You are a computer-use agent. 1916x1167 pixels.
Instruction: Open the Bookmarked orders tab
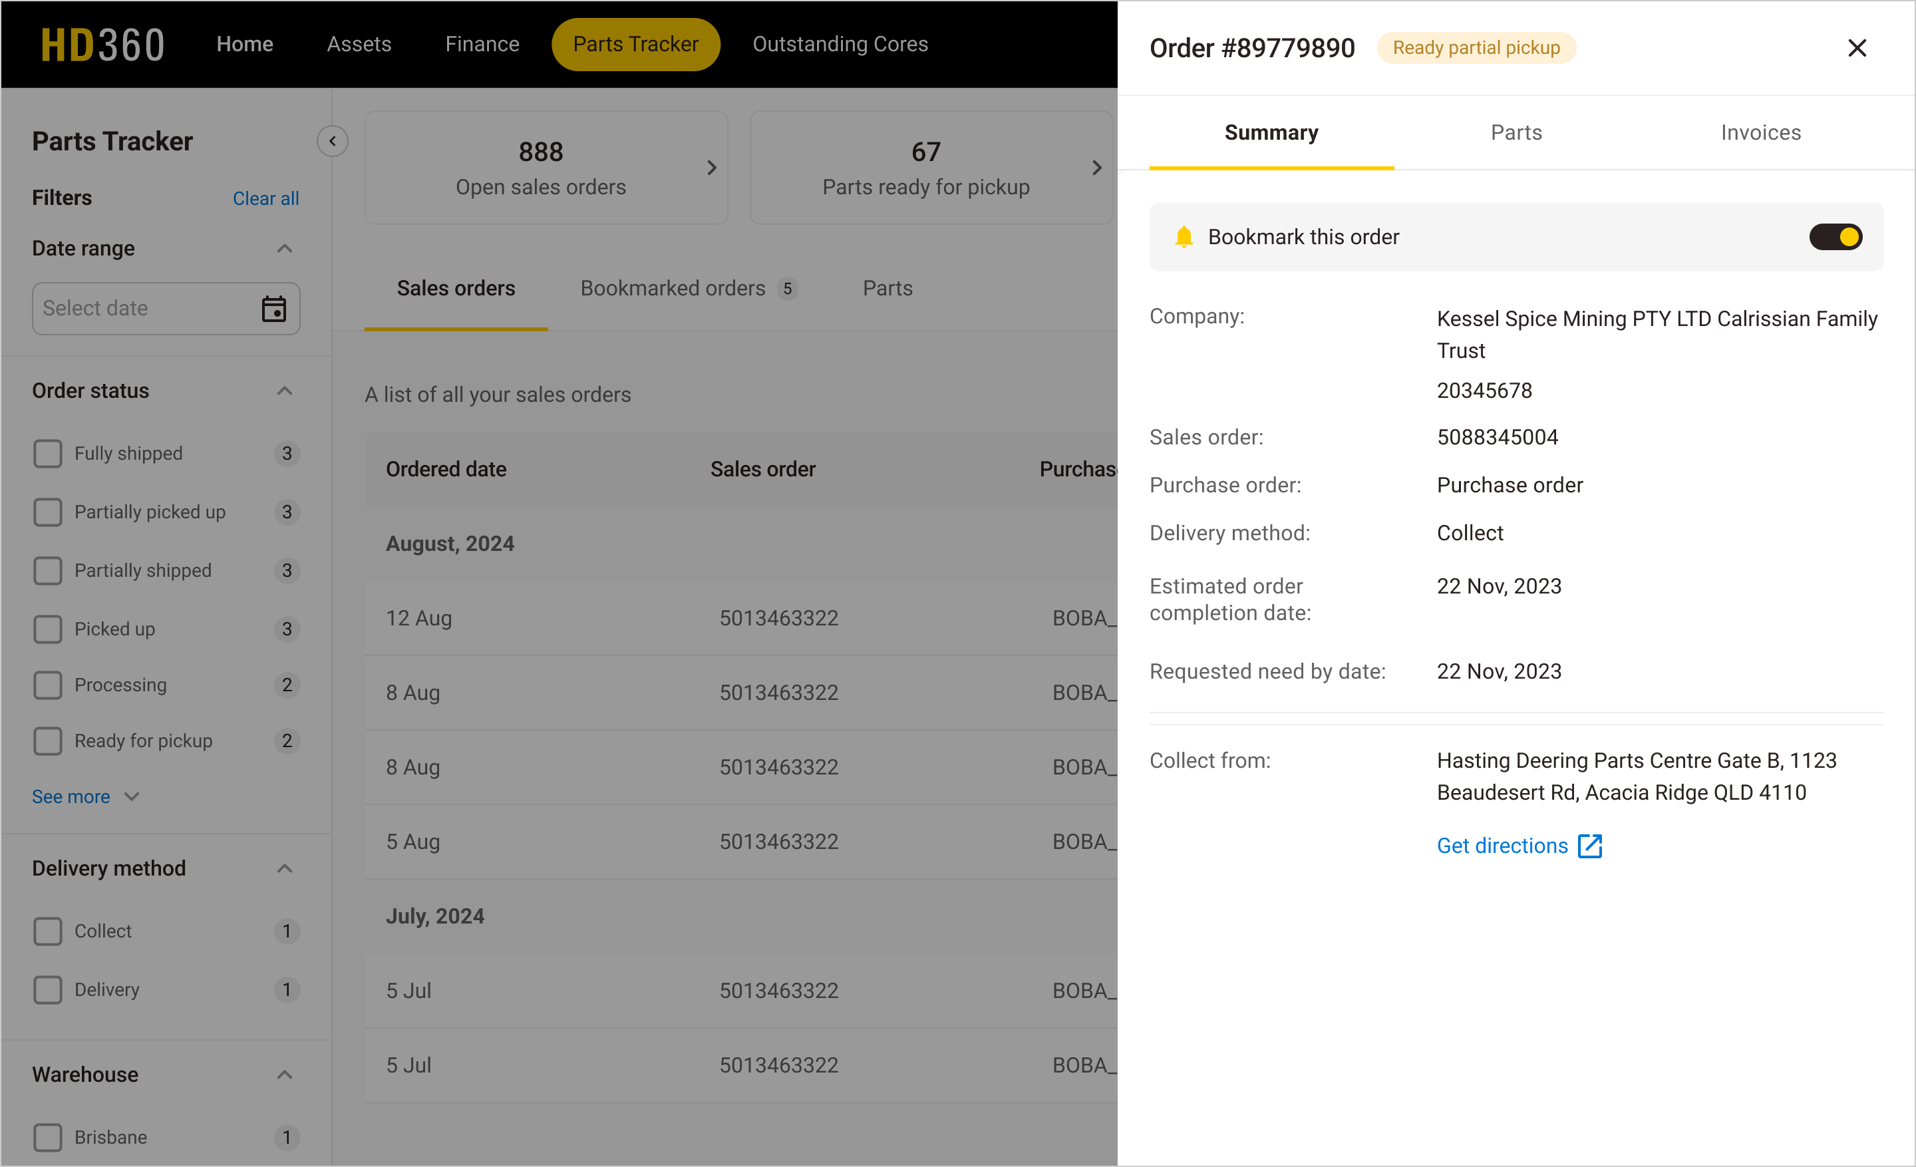coord(673,287)
